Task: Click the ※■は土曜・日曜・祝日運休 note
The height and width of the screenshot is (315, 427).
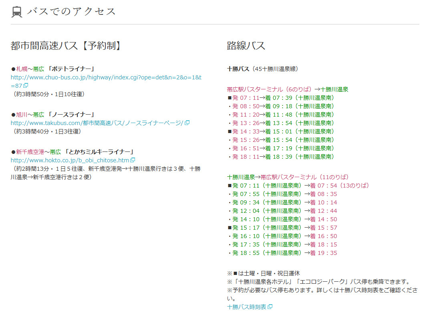Action: [x=263, y=273]
